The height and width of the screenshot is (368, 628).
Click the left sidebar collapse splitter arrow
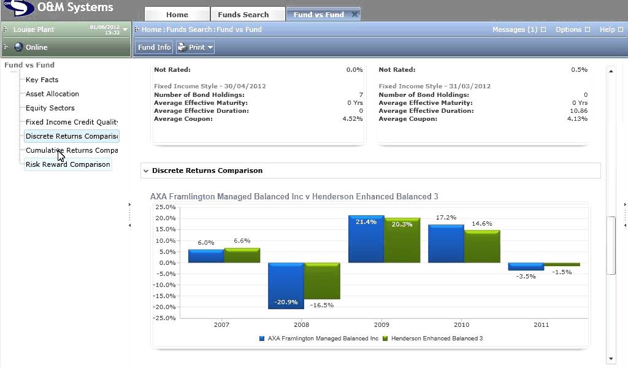[129, 226]
